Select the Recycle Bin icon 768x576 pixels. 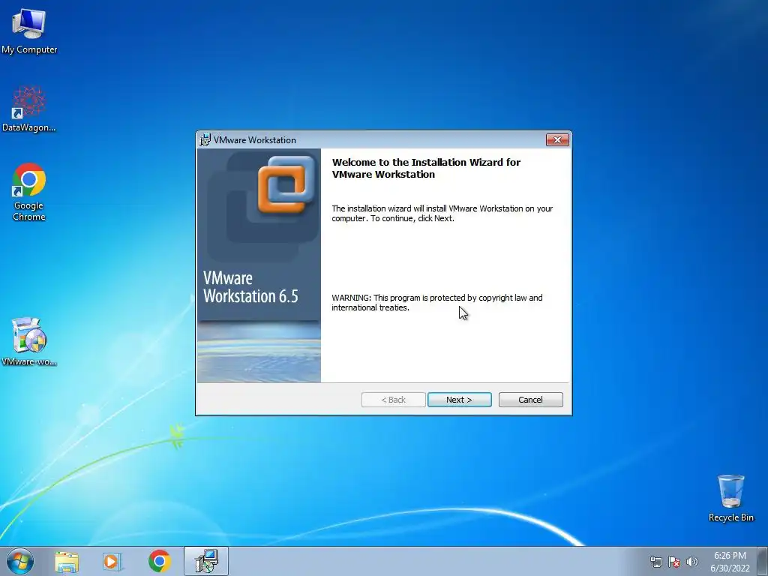click(x=730, y=498)
